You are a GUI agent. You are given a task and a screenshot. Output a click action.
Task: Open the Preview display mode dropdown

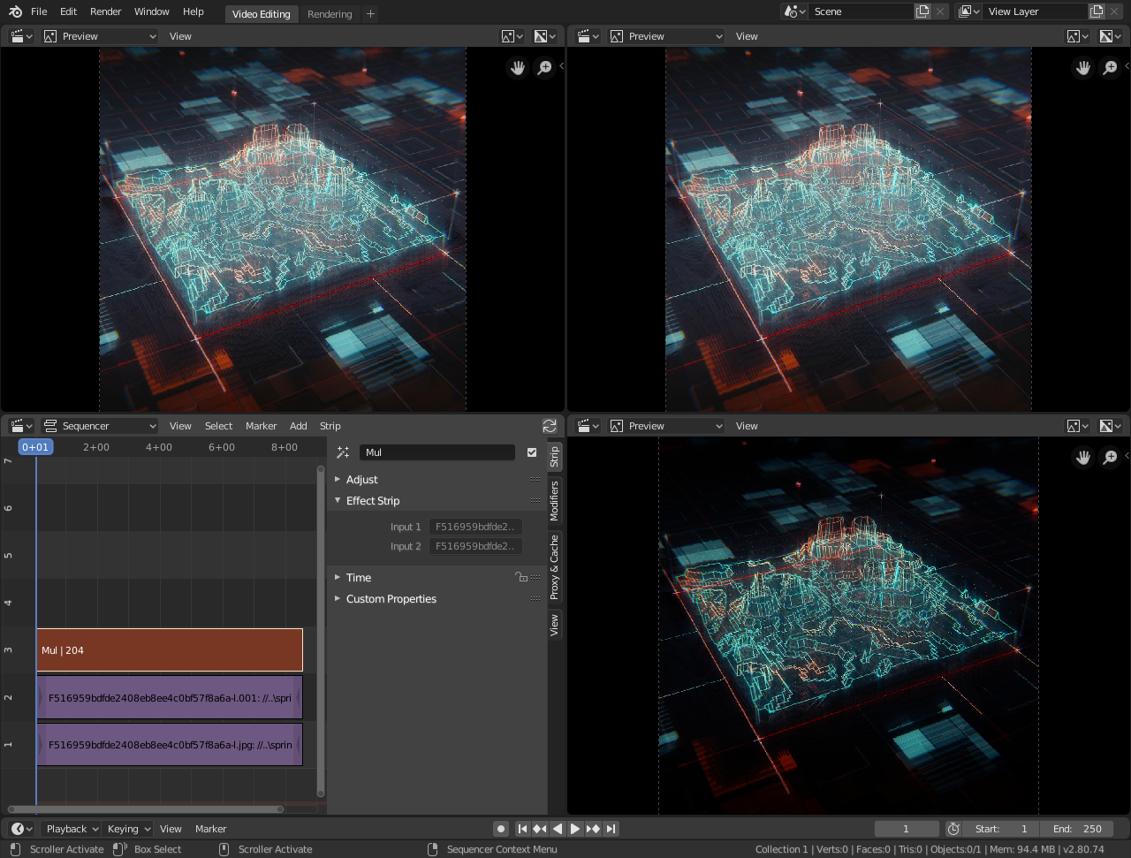100,35
